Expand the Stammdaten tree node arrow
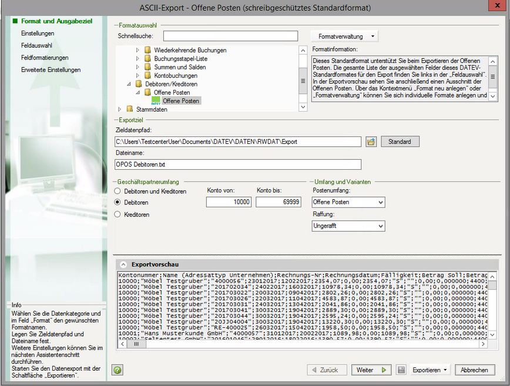 point(120,109)
